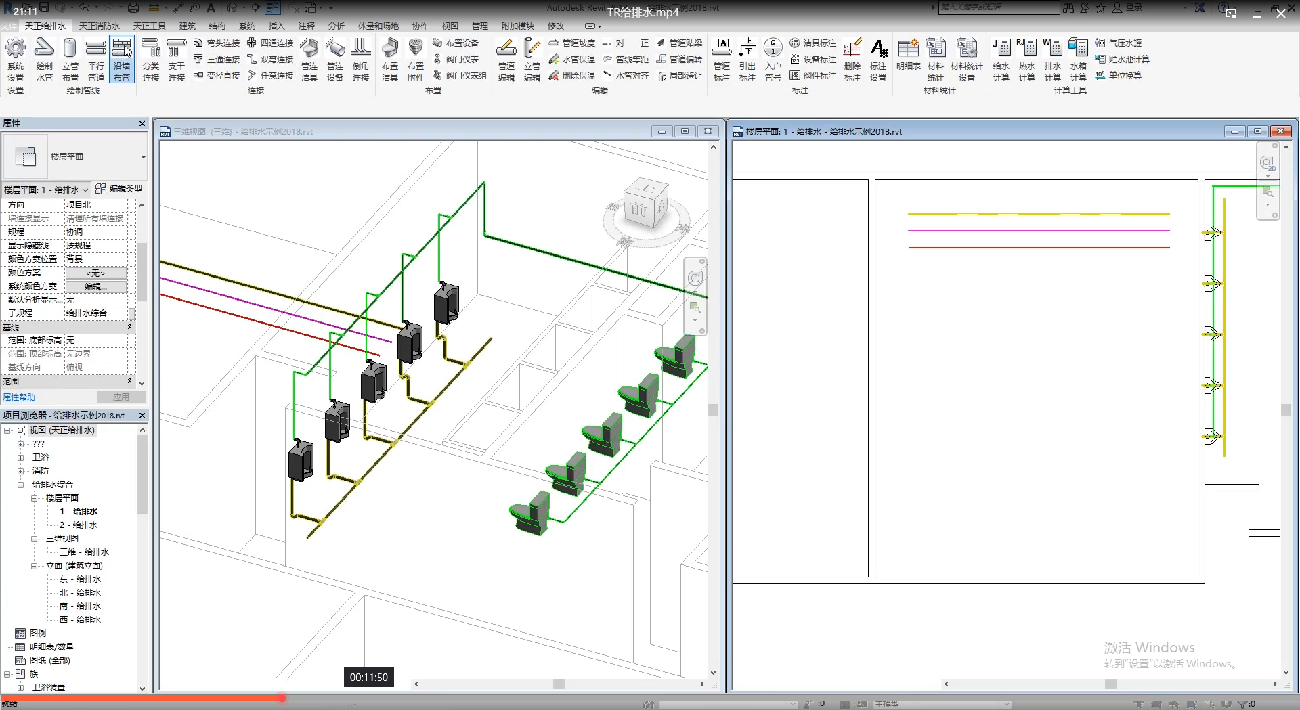Image resolution: width=1300 pixels, height=710 pixels.
Task: Click the 立管布置 riser tool
Action: coord(70,49)
